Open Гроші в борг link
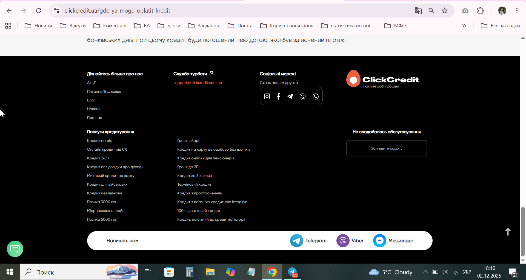 point(188,141)
